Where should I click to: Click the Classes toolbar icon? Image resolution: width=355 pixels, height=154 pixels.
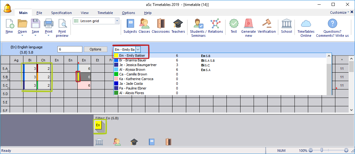click(x=144, y=26)
